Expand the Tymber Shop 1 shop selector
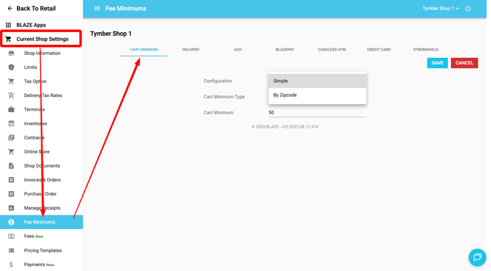 441,9
